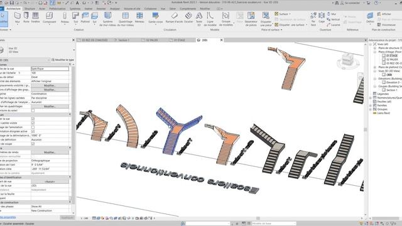The width and height of the screenshot is (402, 226).
Task: Select the Mur (wall) tool
Action: click(x=17, y=18)
